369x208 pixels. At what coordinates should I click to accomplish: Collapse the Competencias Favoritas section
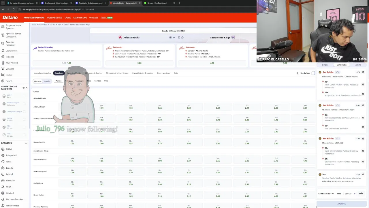tap(26, 88)
